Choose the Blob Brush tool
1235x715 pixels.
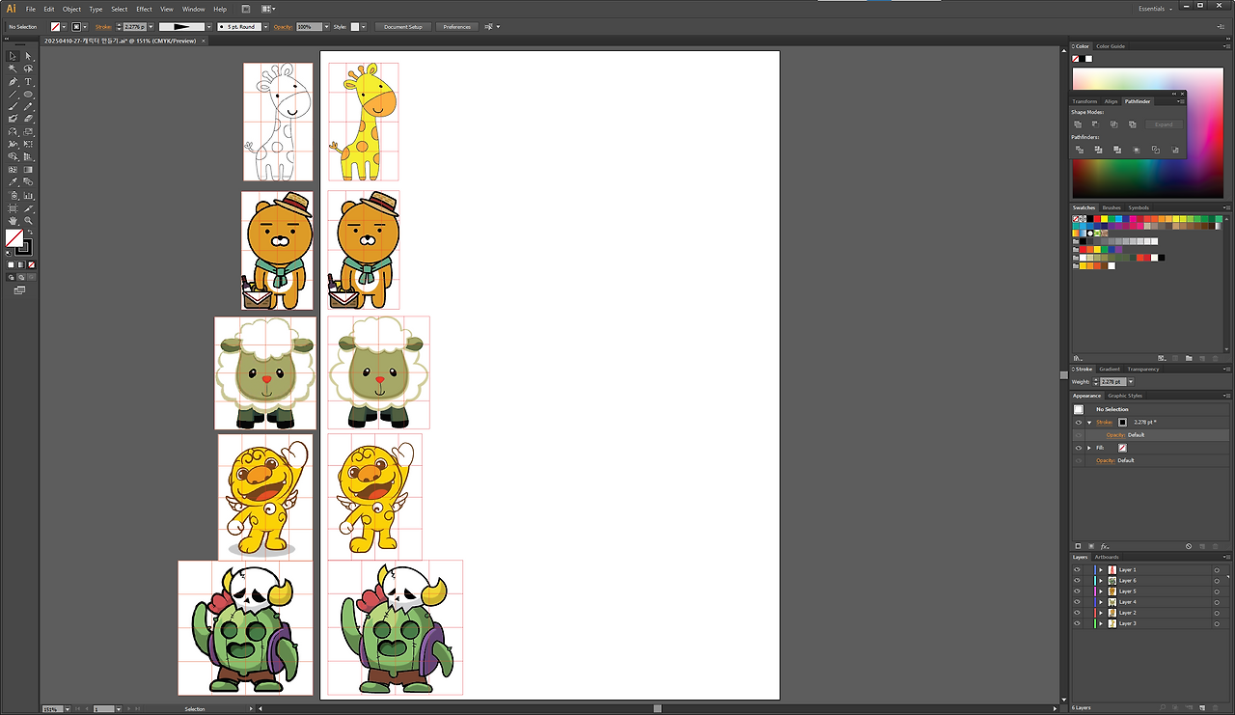pos(13,119)
